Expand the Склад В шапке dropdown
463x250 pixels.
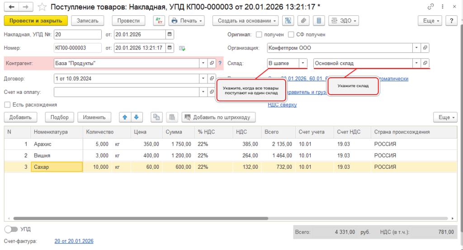tap(302, 63)
